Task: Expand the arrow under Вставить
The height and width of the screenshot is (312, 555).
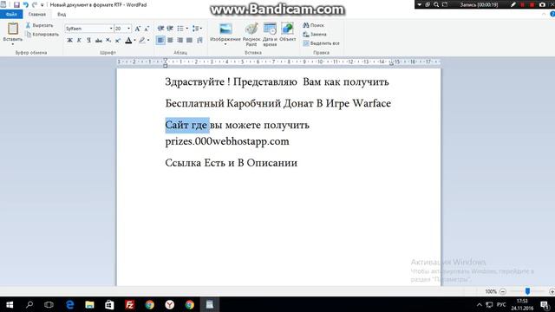Action: 13,44
